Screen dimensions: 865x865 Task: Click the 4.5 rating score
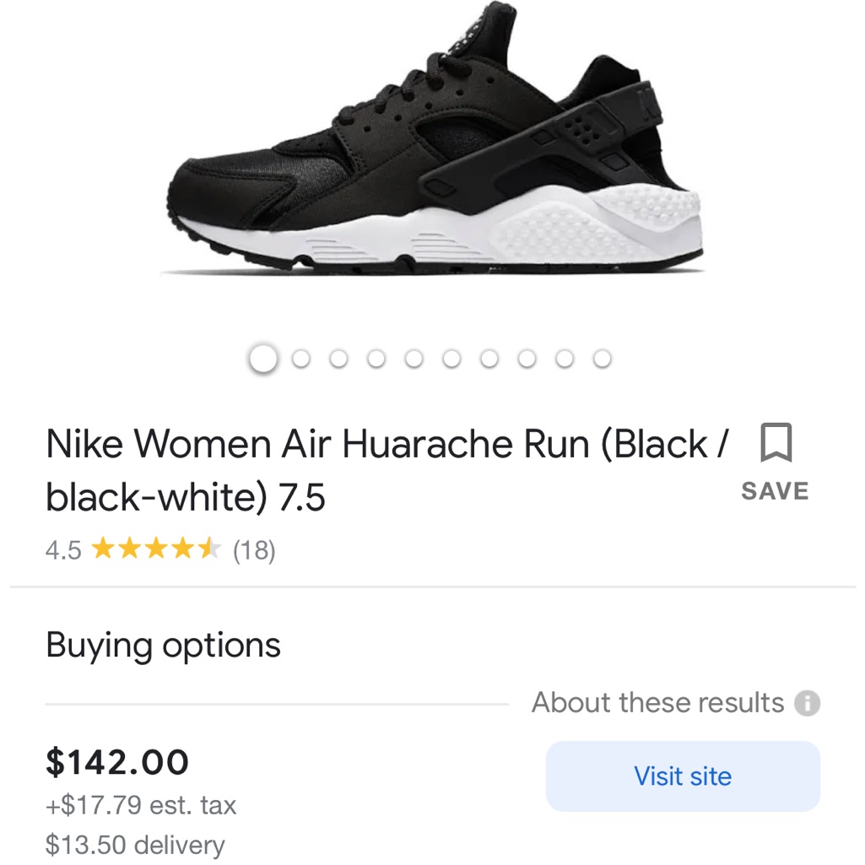62,549
